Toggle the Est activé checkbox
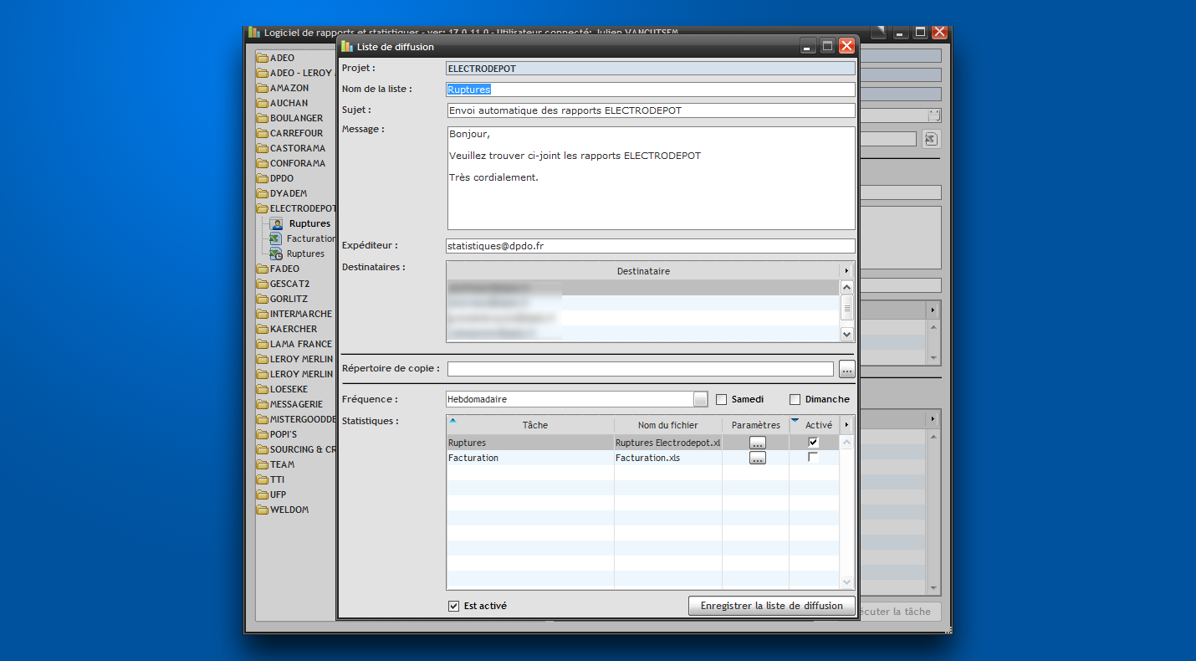This screenshot has width=1196, height=661. click(454, 606)
